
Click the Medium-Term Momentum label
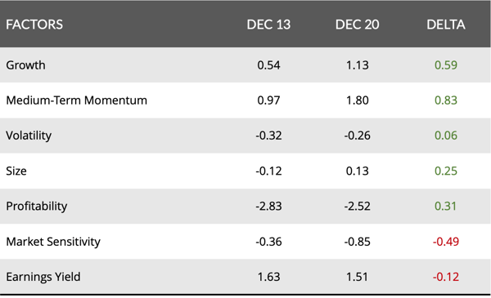point(76,100)
